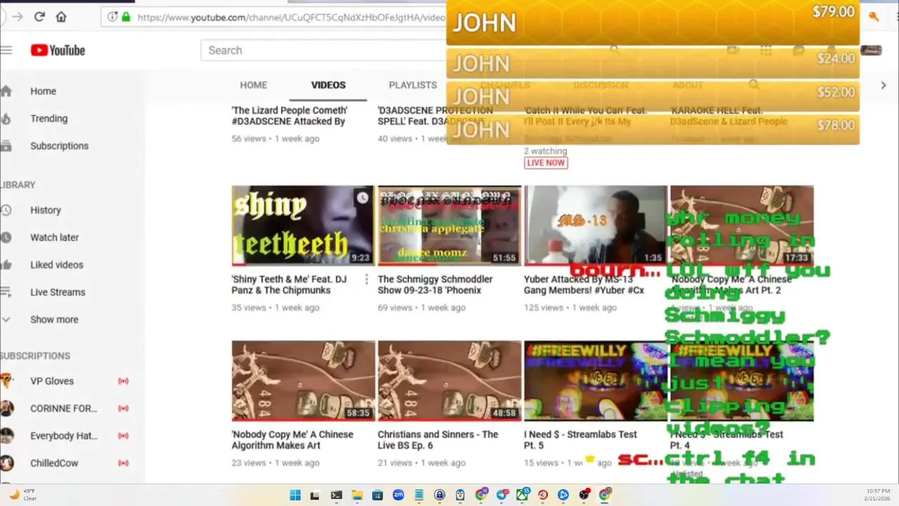Play the Schmiggy Schmoddler Show Phoenix thumbnail

(x=449, y=226)
